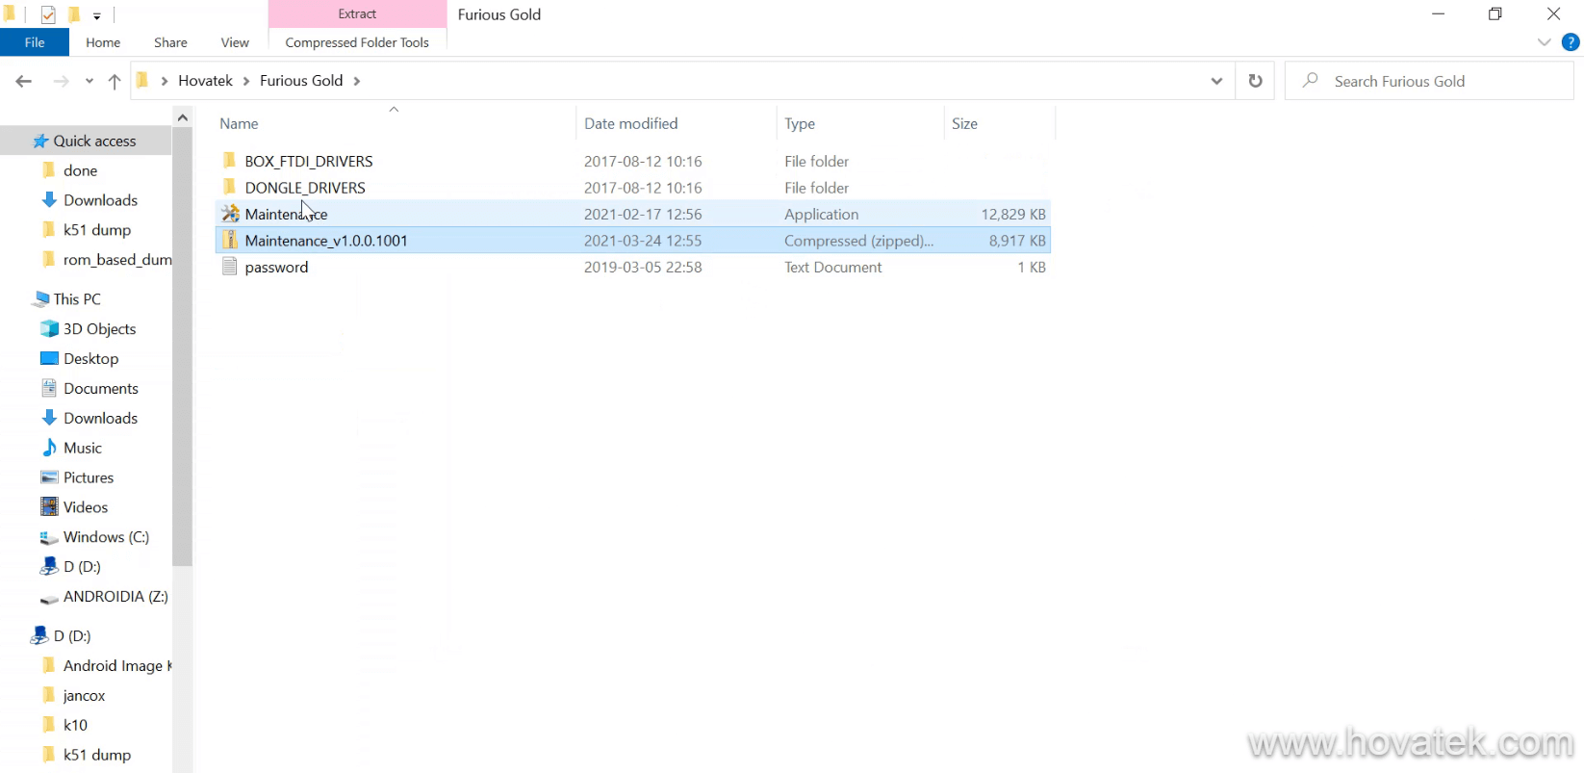Open Music in navigation pane

[83, 448]
